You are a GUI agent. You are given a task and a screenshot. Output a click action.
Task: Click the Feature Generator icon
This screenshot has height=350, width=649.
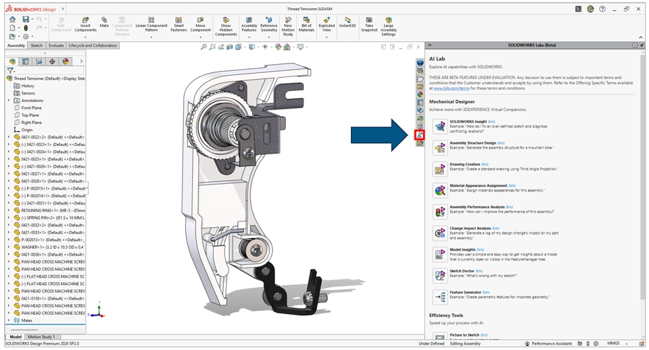pyautogui.click(x=439, y=297)
